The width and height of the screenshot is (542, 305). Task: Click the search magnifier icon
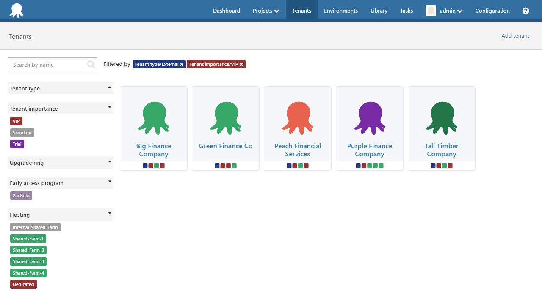pos(91,64)
